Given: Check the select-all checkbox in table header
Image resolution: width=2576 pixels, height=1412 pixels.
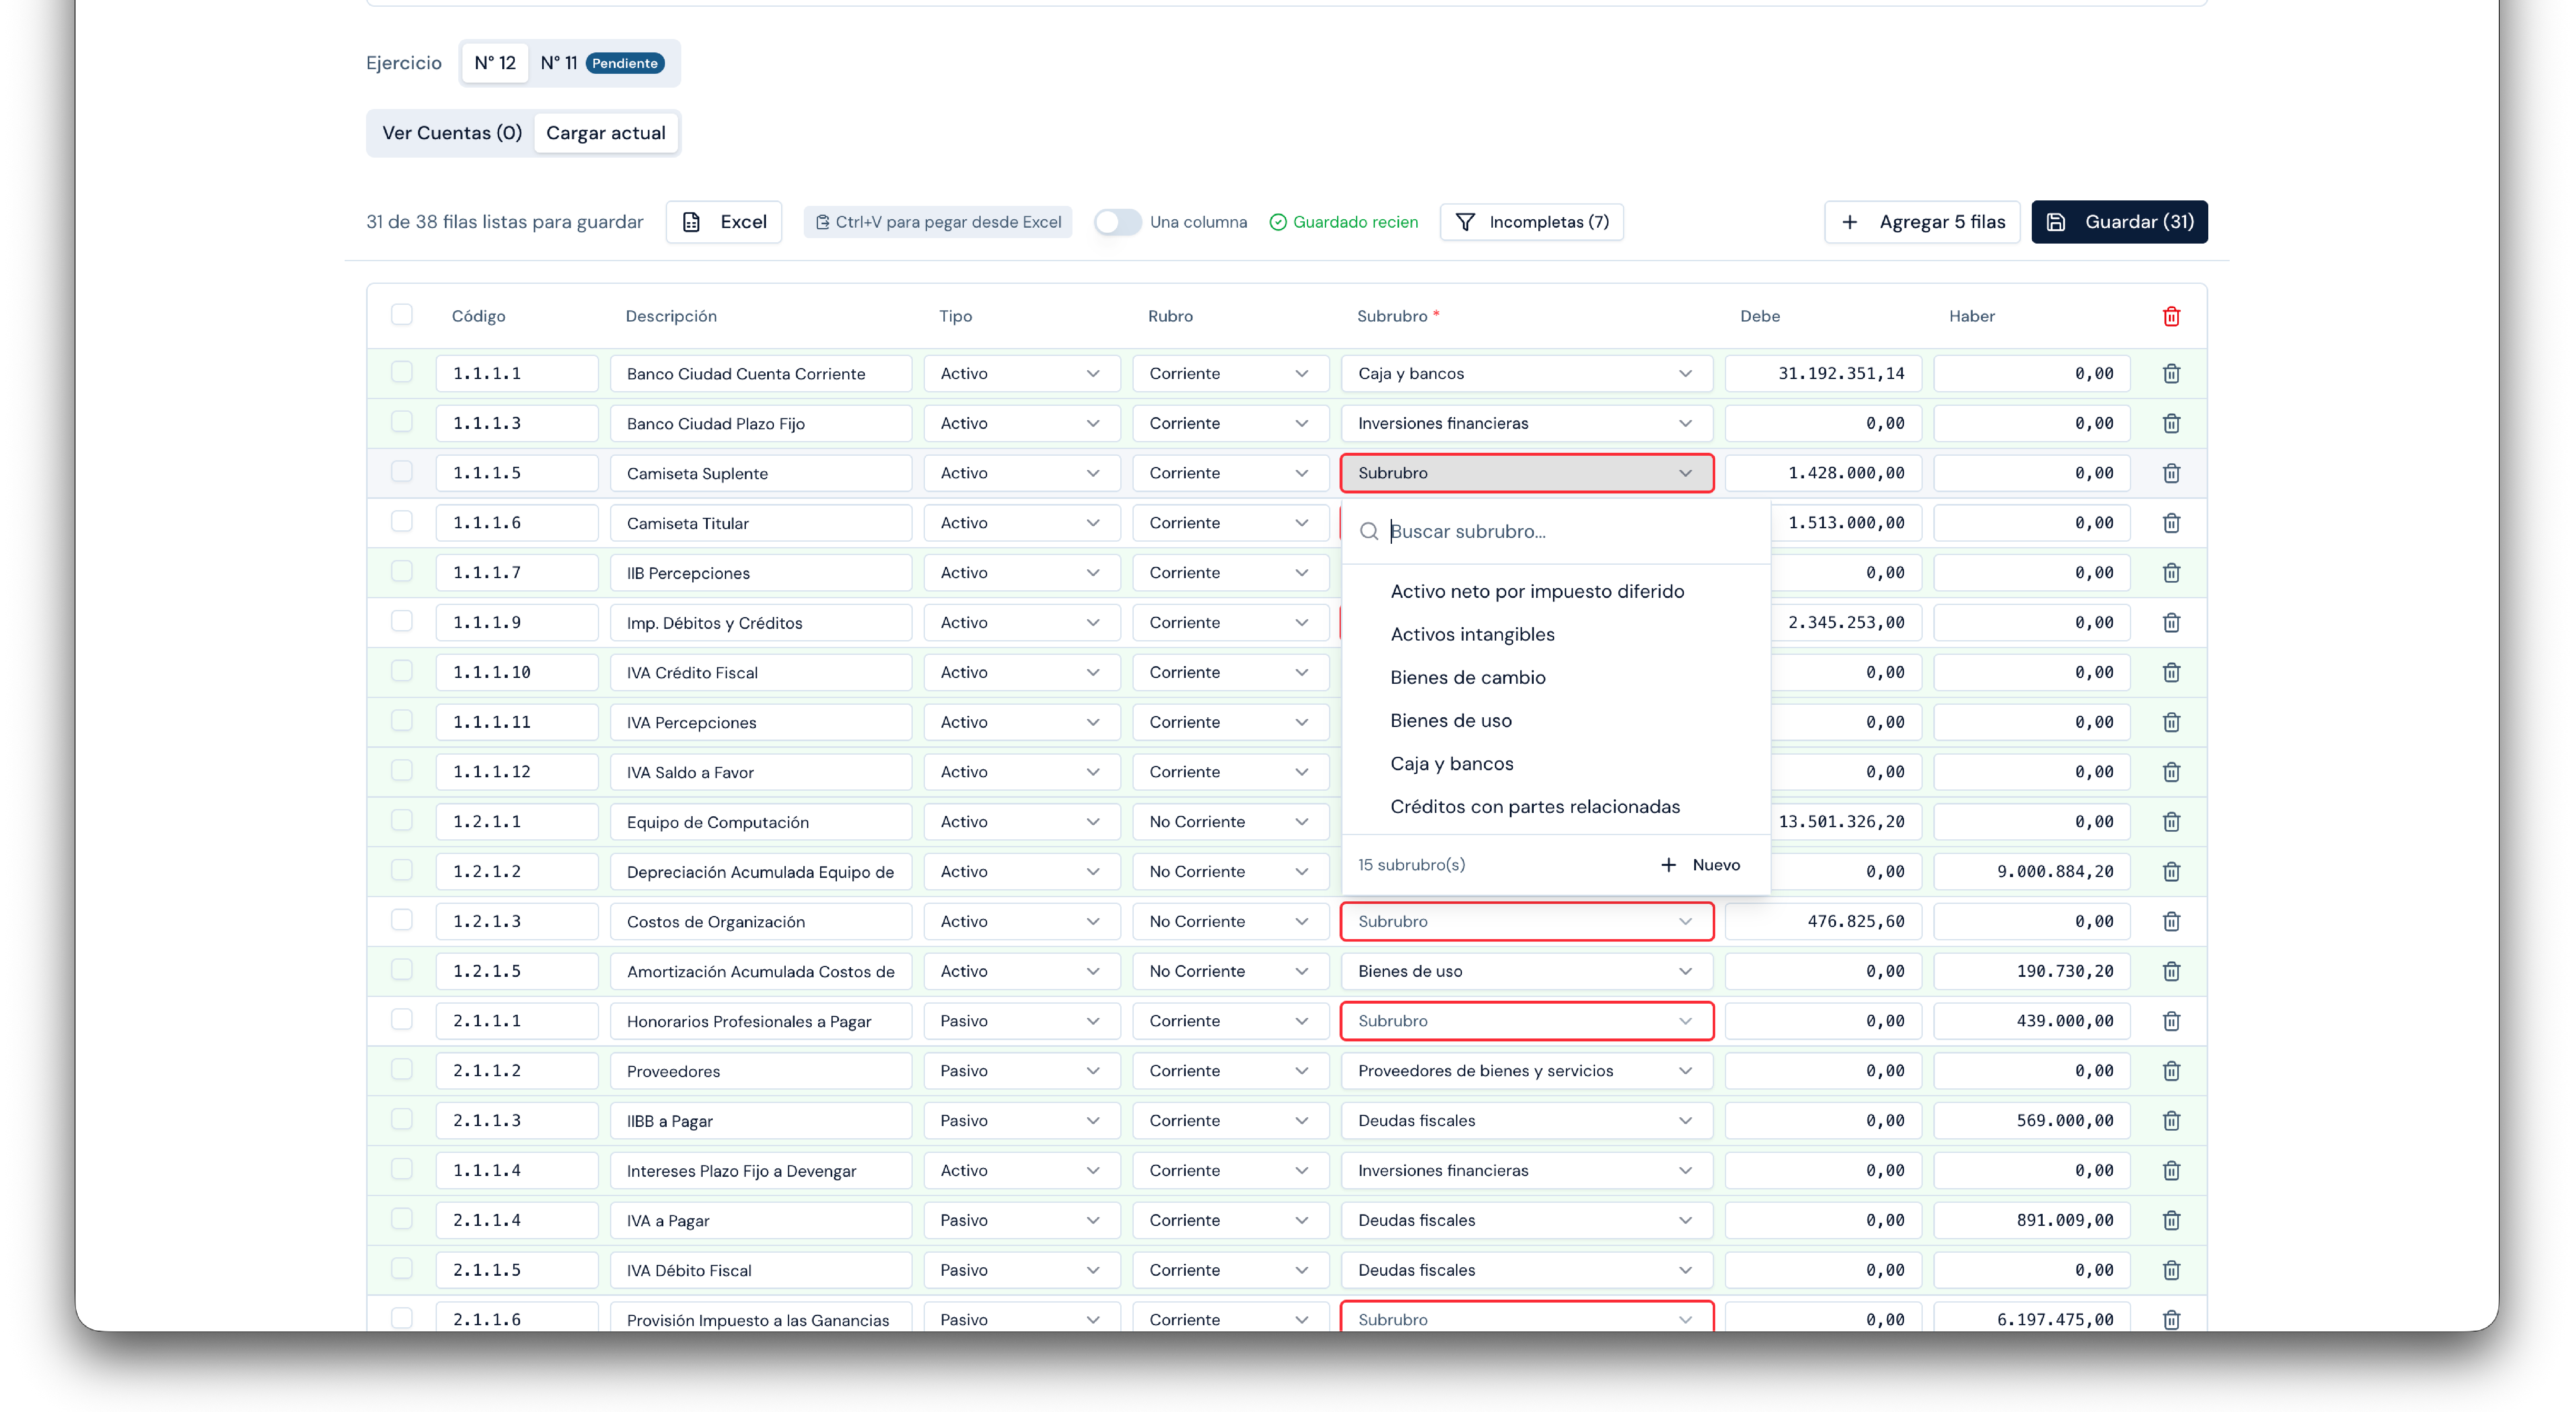Looking at the screenshot, I should 402,315.
